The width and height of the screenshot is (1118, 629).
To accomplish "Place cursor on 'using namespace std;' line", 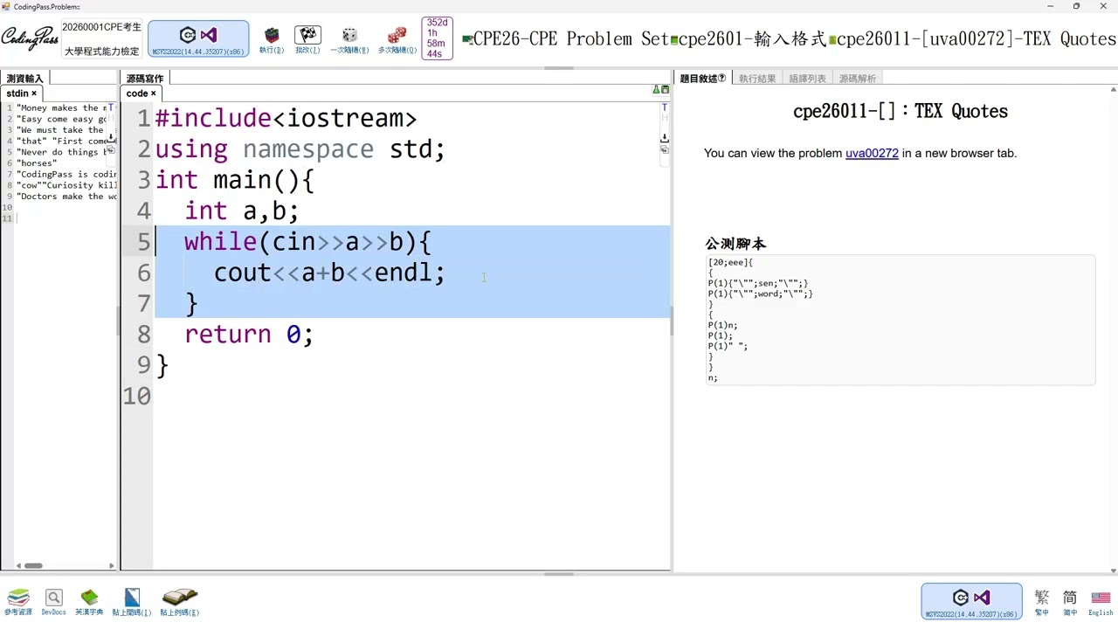I will coord(300,149).
